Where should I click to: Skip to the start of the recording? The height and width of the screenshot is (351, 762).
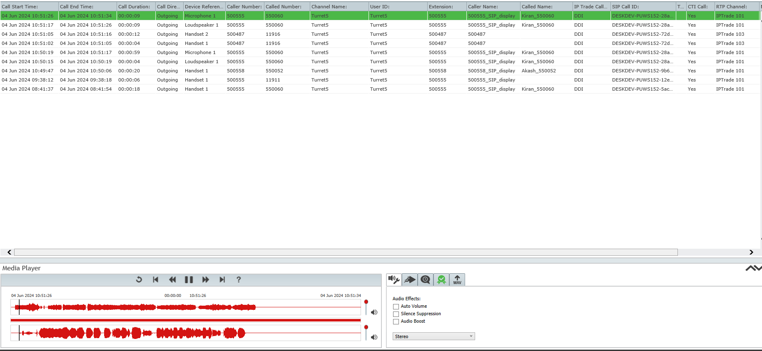tap(156, 279)
